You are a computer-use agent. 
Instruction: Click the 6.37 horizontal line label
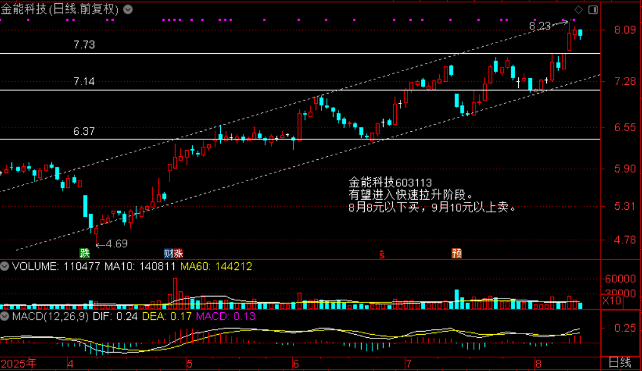click(84, 131)
